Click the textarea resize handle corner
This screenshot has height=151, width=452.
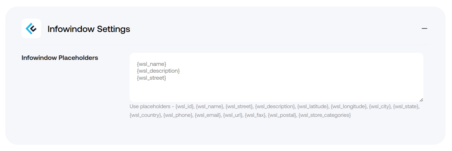421,100
